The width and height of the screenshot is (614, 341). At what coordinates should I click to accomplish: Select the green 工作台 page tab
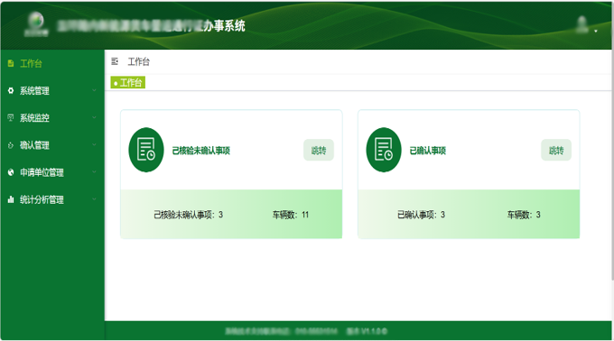point(127,82)
